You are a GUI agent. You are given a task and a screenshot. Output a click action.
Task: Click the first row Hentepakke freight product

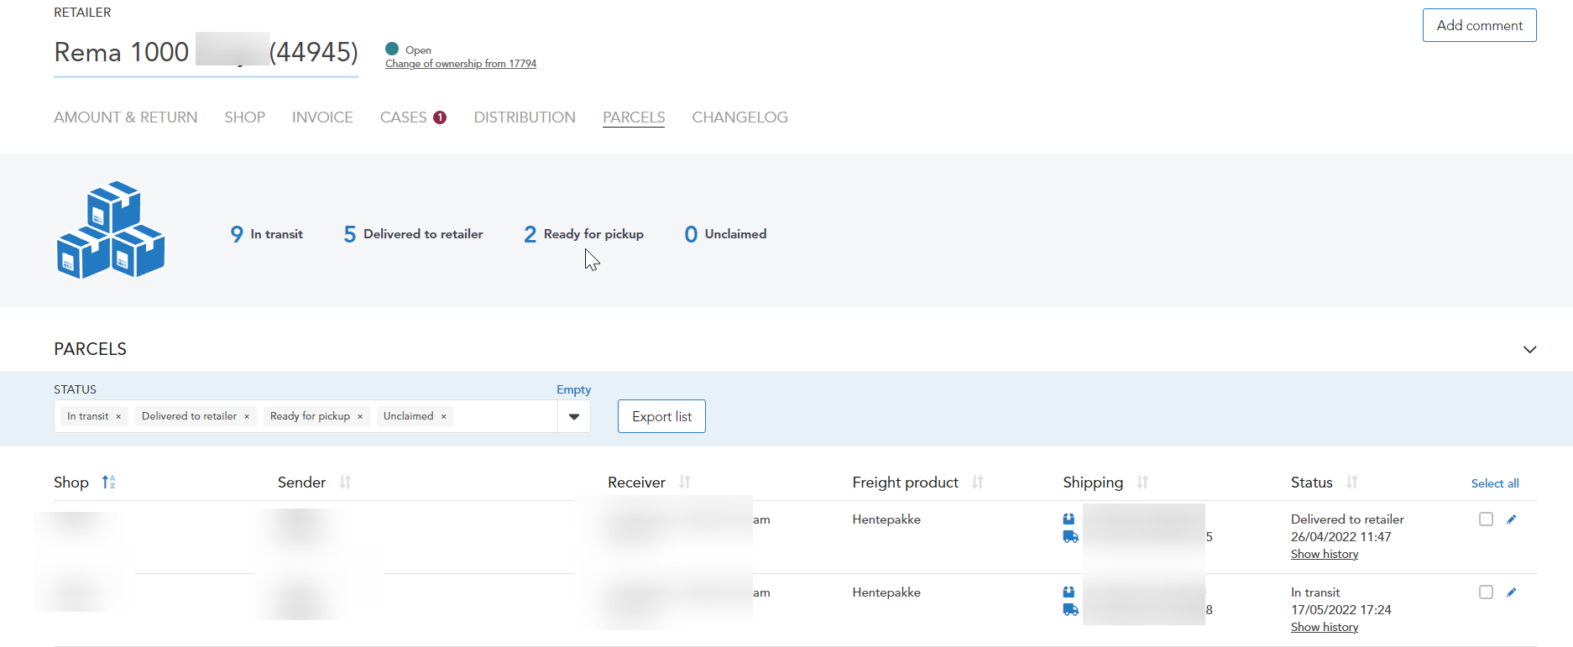pyautogui.click(x=886, y=519)
